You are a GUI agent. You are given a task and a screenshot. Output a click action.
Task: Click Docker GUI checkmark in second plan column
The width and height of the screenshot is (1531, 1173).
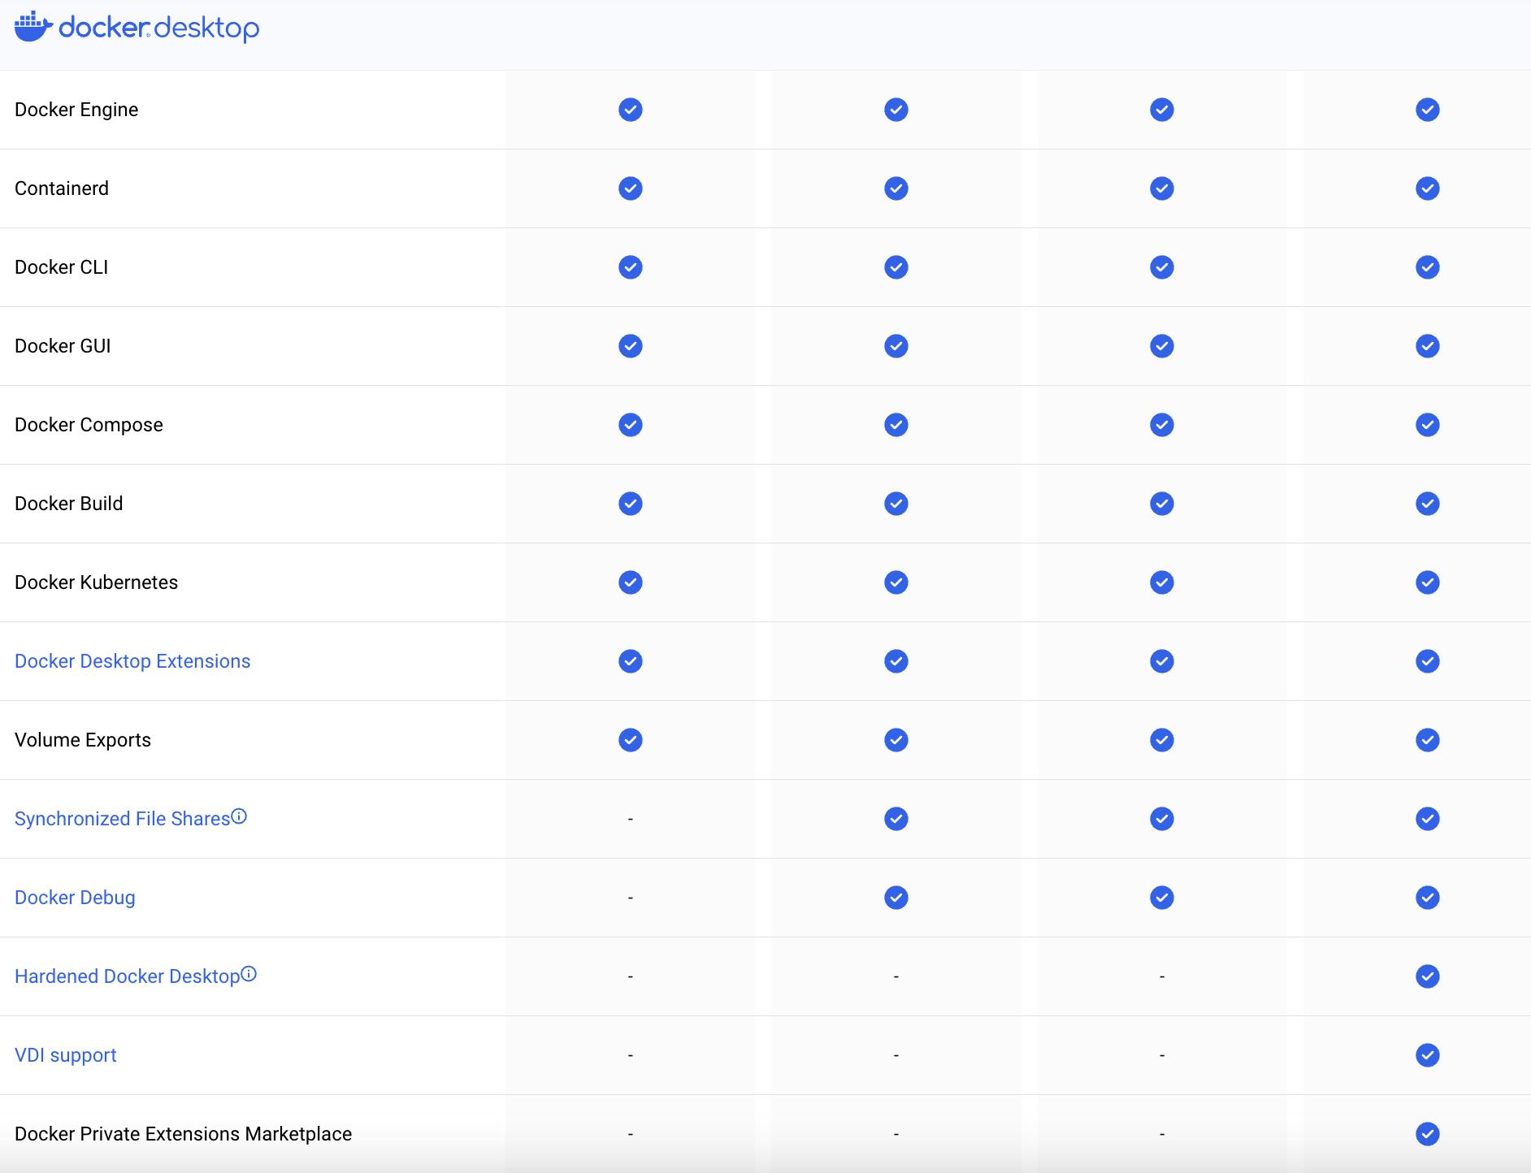(x=896, y=346)
